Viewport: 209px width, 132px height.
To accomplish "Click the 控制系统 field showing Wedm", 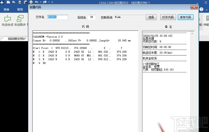I will (x=129, y=17).
